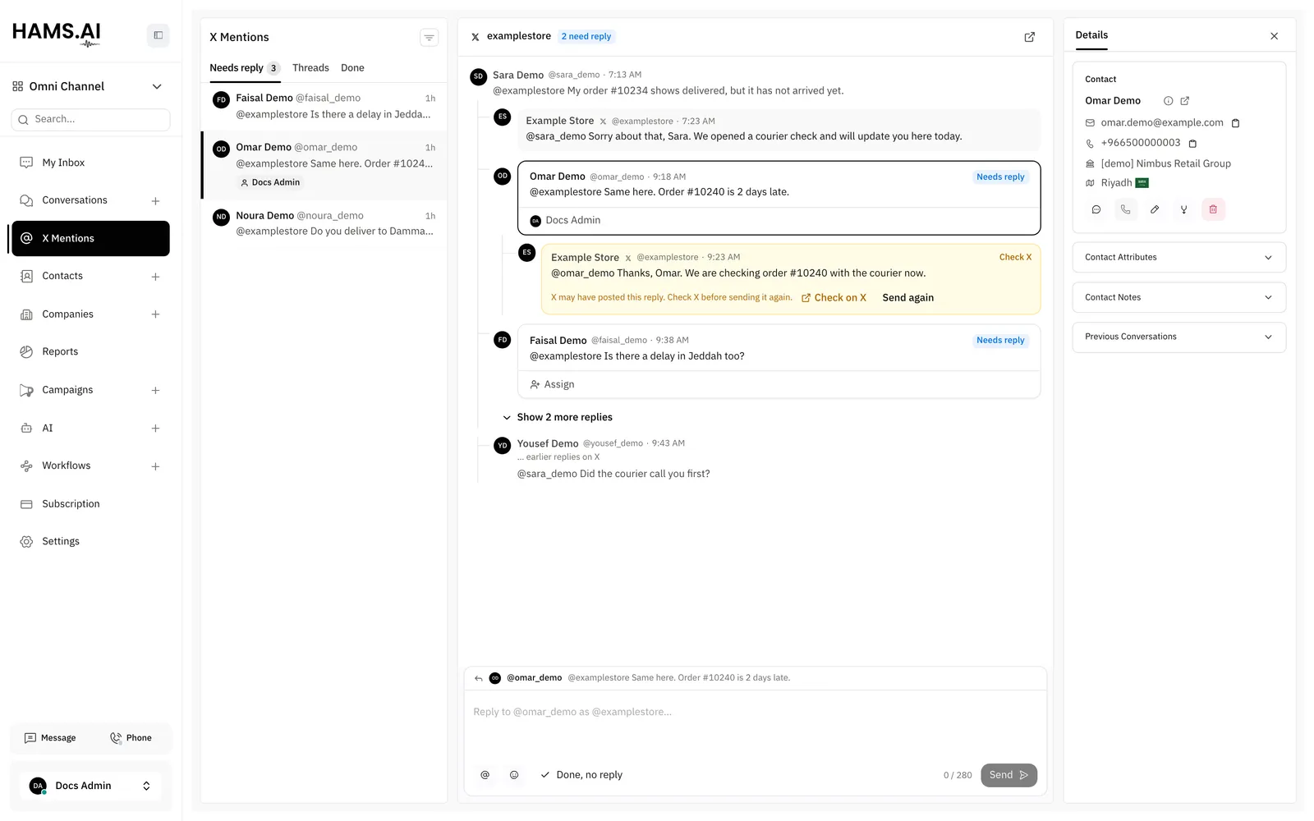
Task: Delete contact with the red trash icon
Action: click(1213, 209)
